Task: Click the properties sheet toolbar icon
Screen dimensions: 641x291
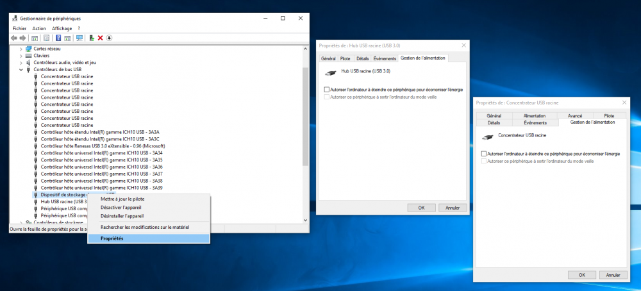Action: 46,38
